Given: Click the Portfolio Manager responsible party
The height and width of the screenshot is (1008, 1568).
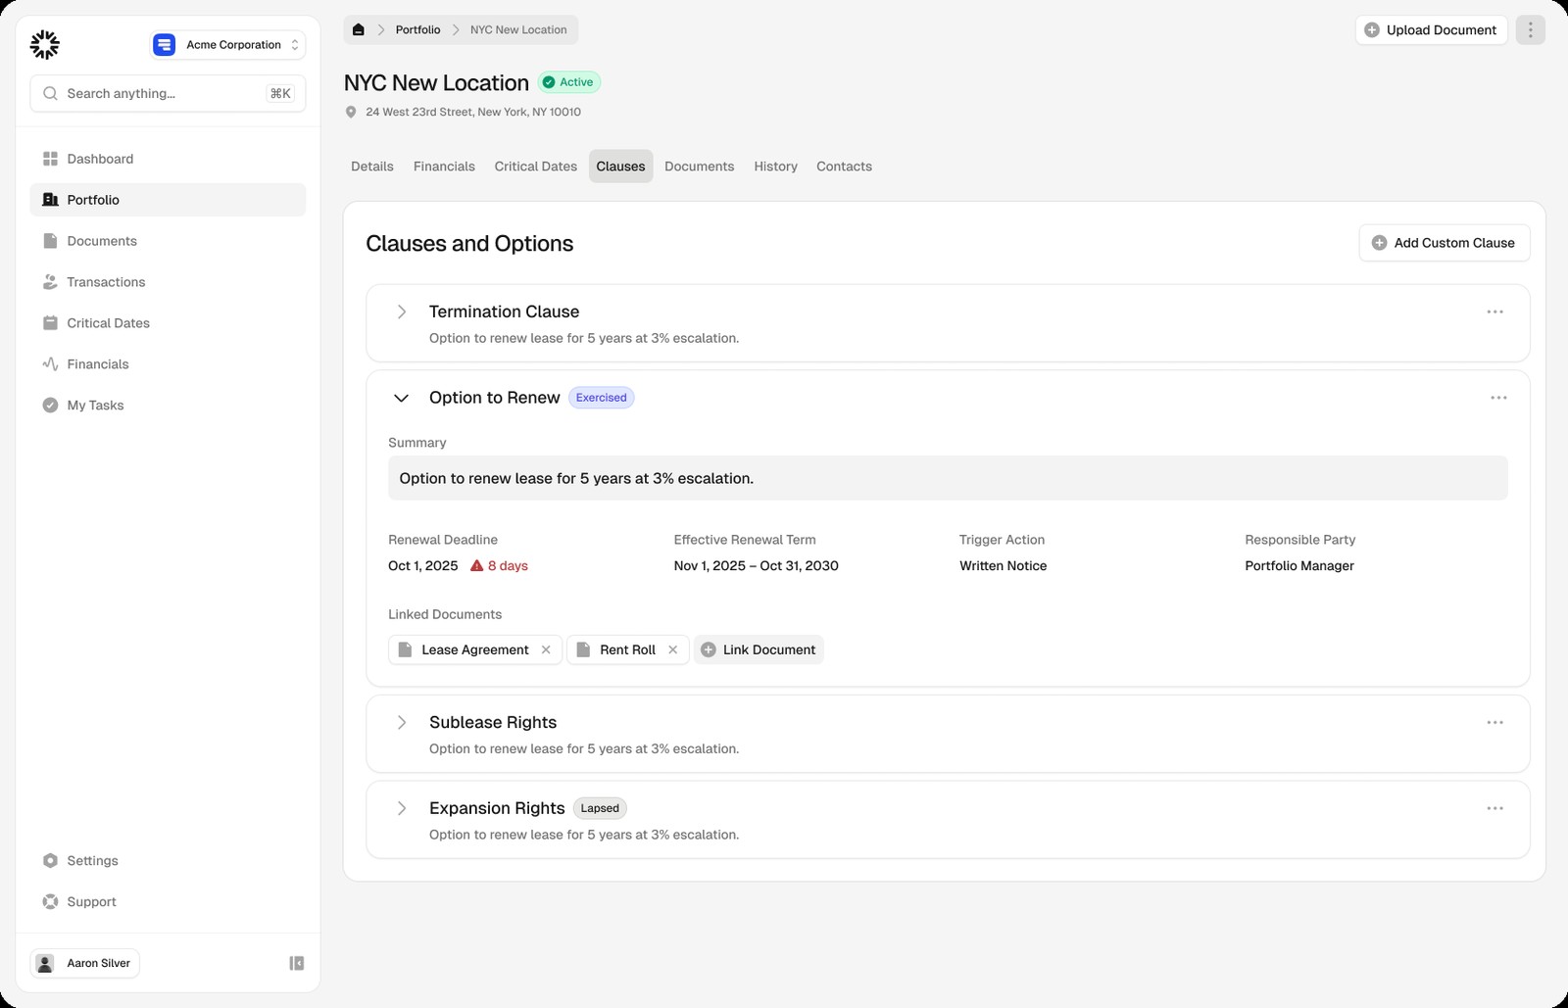Looking at the screenshot, I should tap(1299, 566).
